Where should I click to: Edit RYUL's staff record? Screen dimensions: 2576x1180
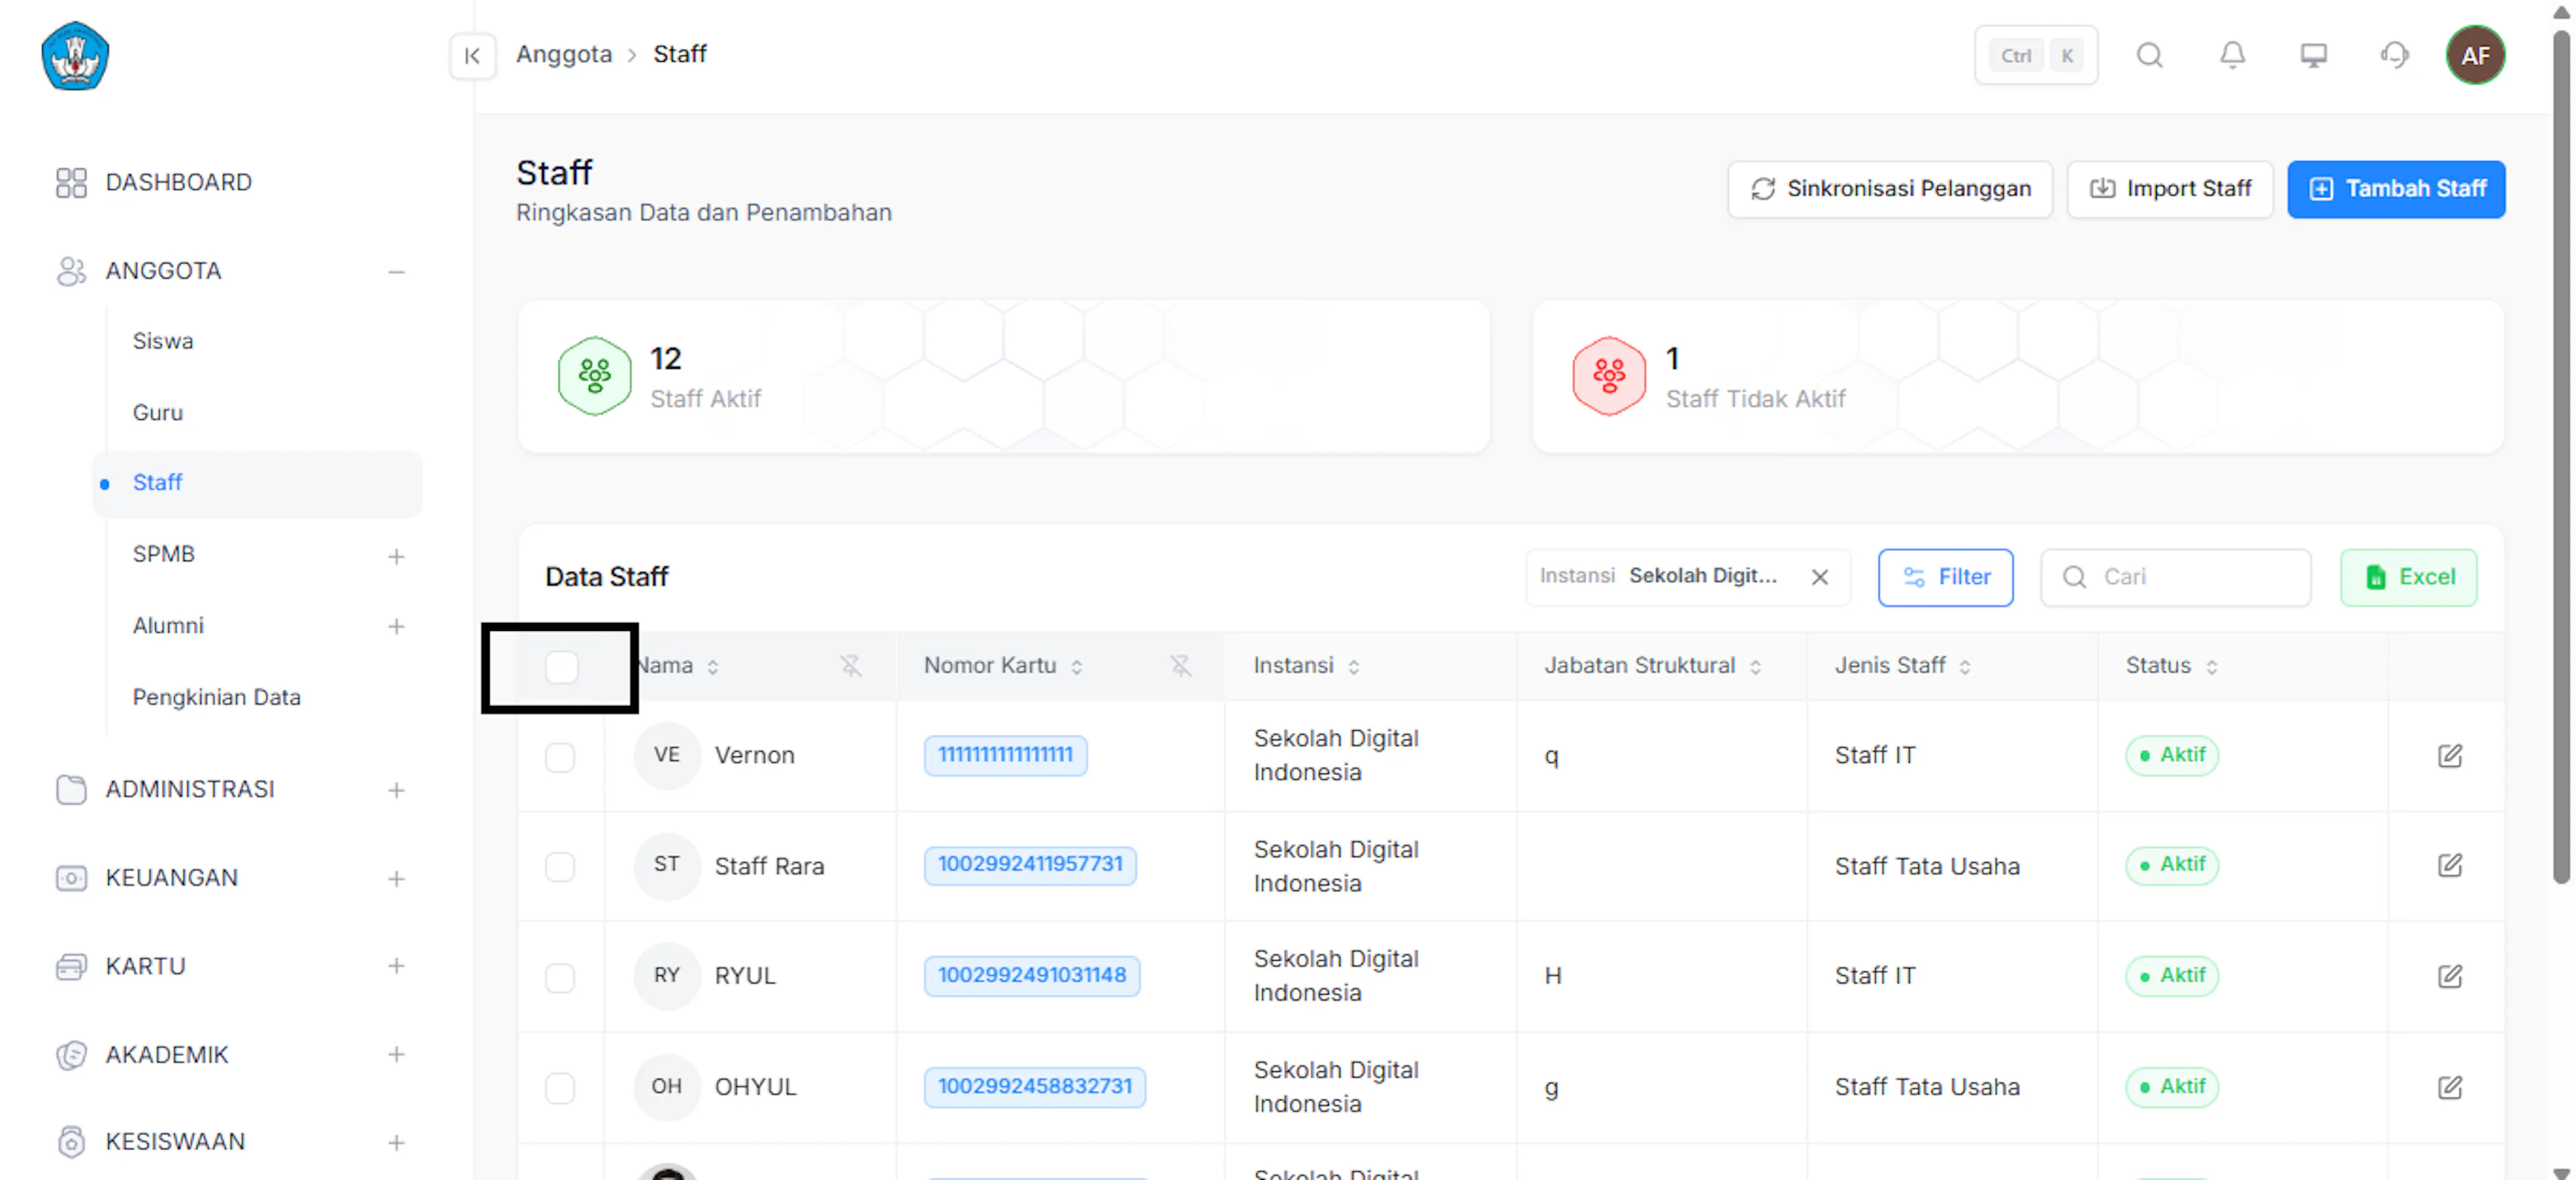point(2449,976)
